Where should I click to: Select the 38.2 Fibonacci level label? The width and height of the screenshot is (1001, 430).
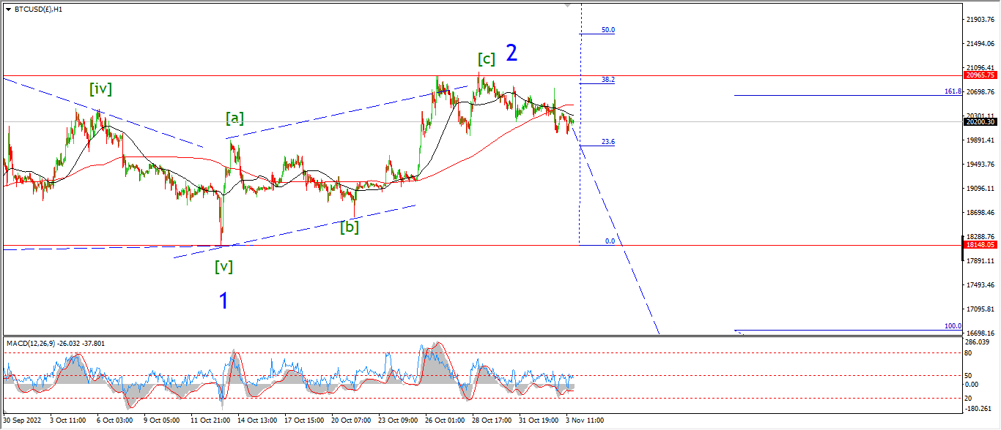tap(608, 80)
